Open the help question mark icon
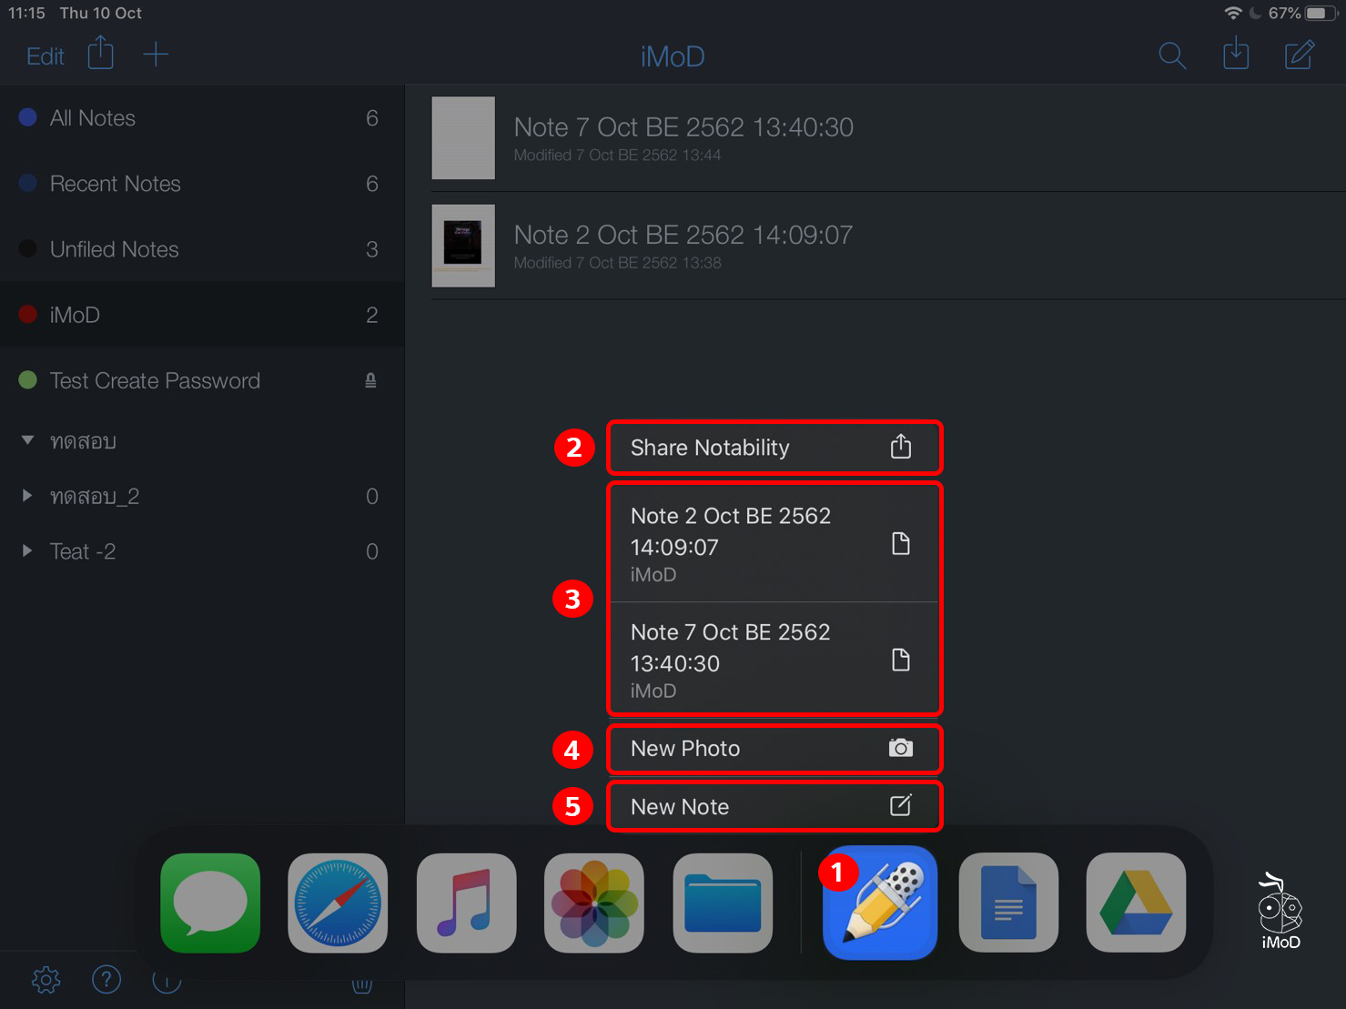Viewport: 1346px width, 1009px height. pyautogui.click(x=106, y=980)
